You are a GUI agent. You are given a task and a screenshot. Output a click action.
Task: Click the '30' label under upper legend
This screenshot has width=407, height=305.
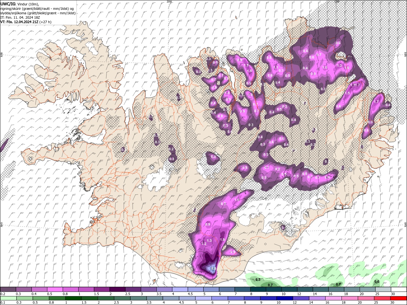pos(393,294)
